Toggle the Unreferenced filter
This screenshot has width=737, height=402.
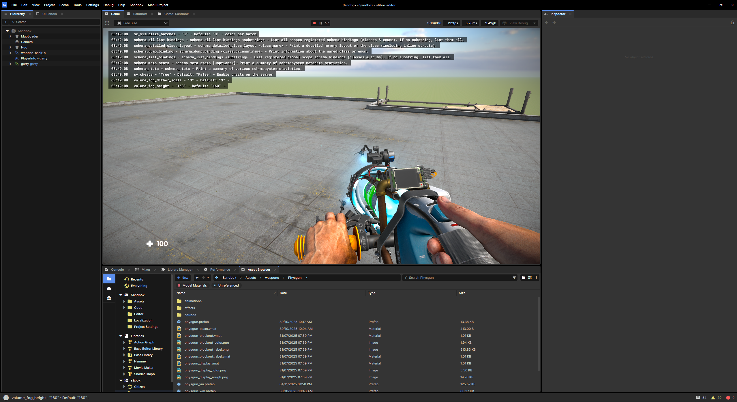pyautogui.click(x=226, y=285)
